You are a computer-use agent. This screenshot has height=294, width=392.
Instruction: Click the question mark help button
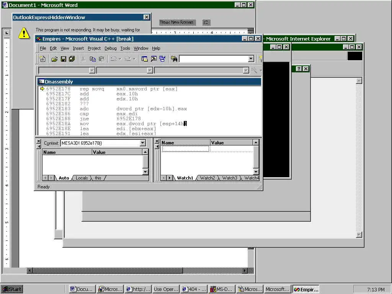pyautogui.click(x=299, y=69)
